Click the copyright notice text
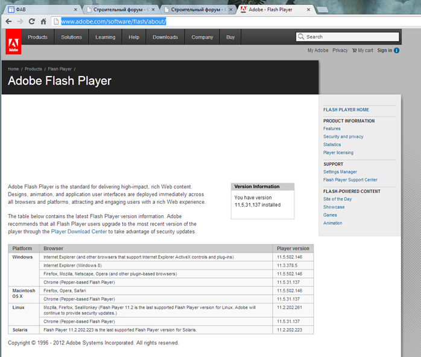Image resolution: width=421 pixels, height=357 pixels. click(x=93, y=343)
